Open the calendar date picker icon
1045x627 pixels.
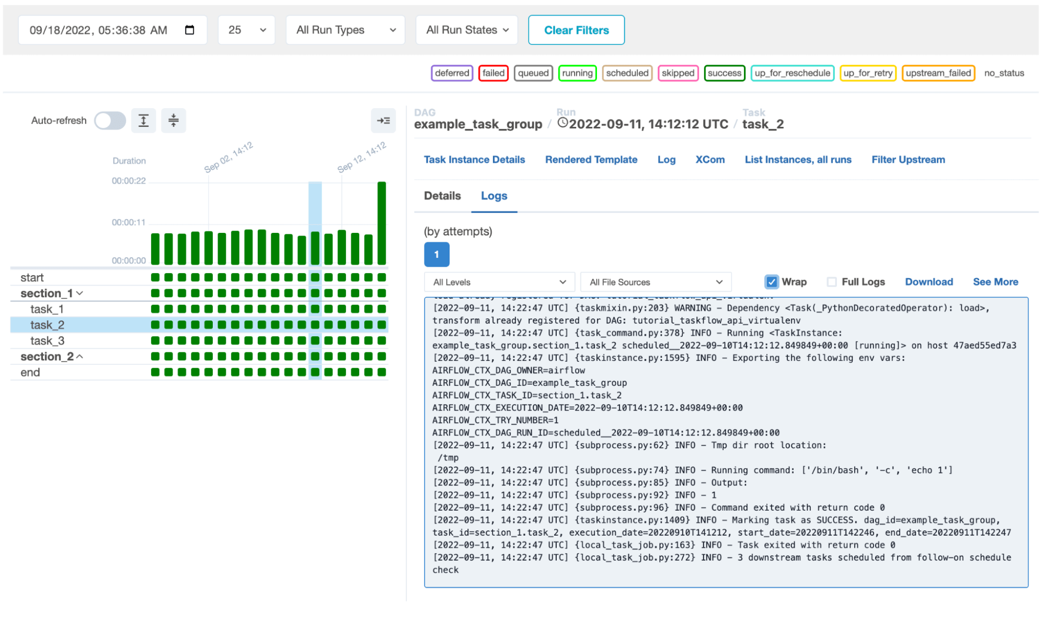pyautogui.click(x=189, y=30)
